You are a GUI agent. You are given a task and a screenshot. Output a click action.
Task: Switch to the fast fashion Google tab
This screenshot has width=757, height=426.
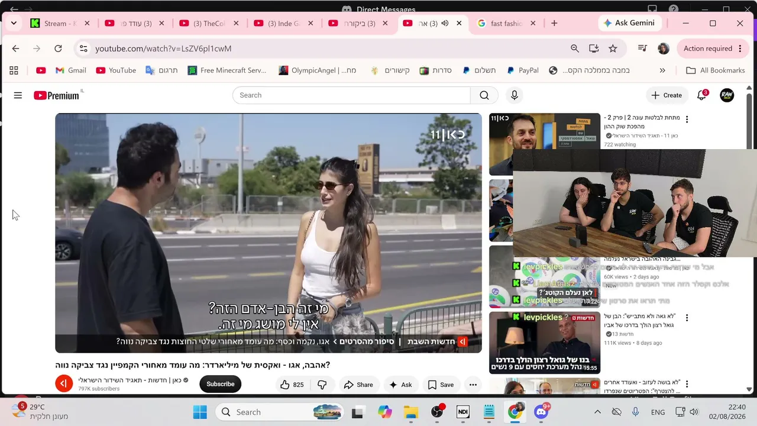507,24
